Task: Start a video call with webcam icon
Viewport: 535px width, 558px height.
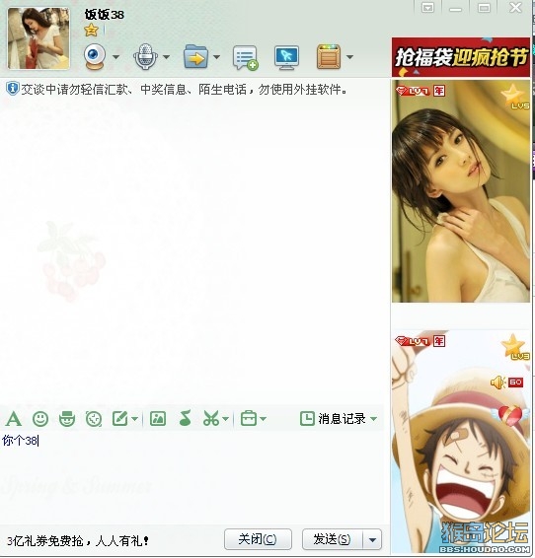Action: [95, 57]
